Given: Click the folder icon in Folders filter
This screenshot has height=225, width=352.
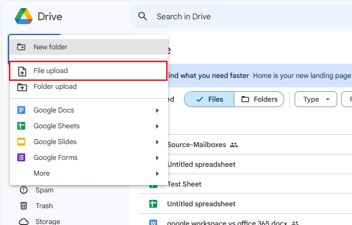Looking at the screenshot, I should [x=245, y=99].
